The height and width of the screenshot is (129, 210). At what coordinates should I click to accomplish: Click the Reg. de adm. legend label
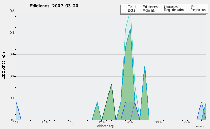click(174, 10)
